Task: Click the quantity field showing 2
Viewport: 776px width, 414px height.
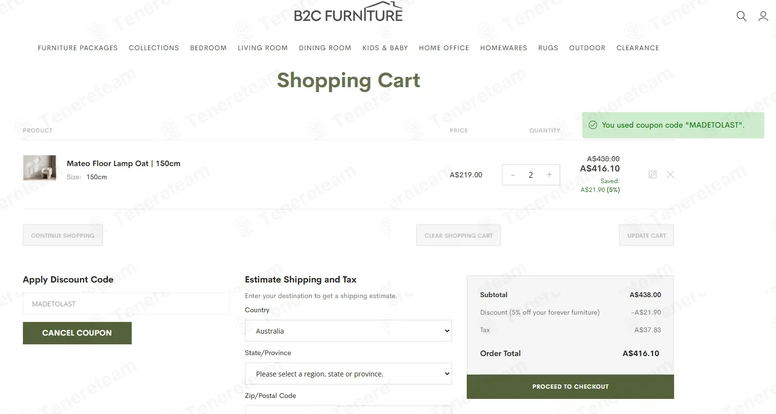Action: pos(531,175)
